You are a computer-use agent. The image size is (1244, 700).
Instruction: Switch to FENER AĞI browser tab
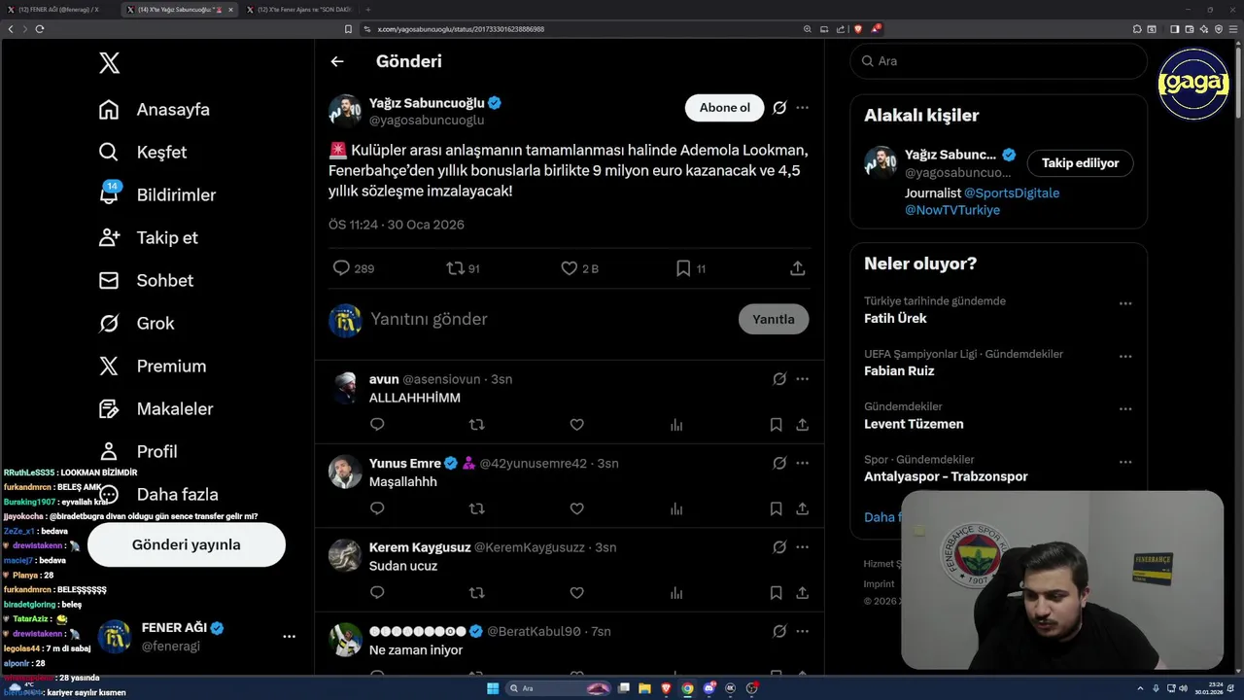click(58, 10)
